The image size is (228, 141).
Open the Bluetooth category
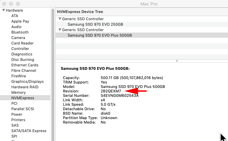click(x=20, y=32)
